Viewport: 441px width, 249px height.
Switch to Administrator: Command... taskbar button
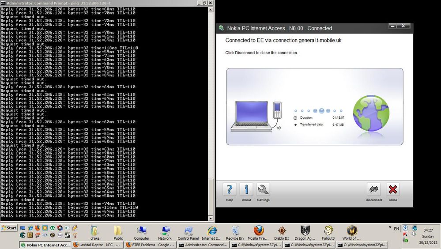tap(204, 245)
